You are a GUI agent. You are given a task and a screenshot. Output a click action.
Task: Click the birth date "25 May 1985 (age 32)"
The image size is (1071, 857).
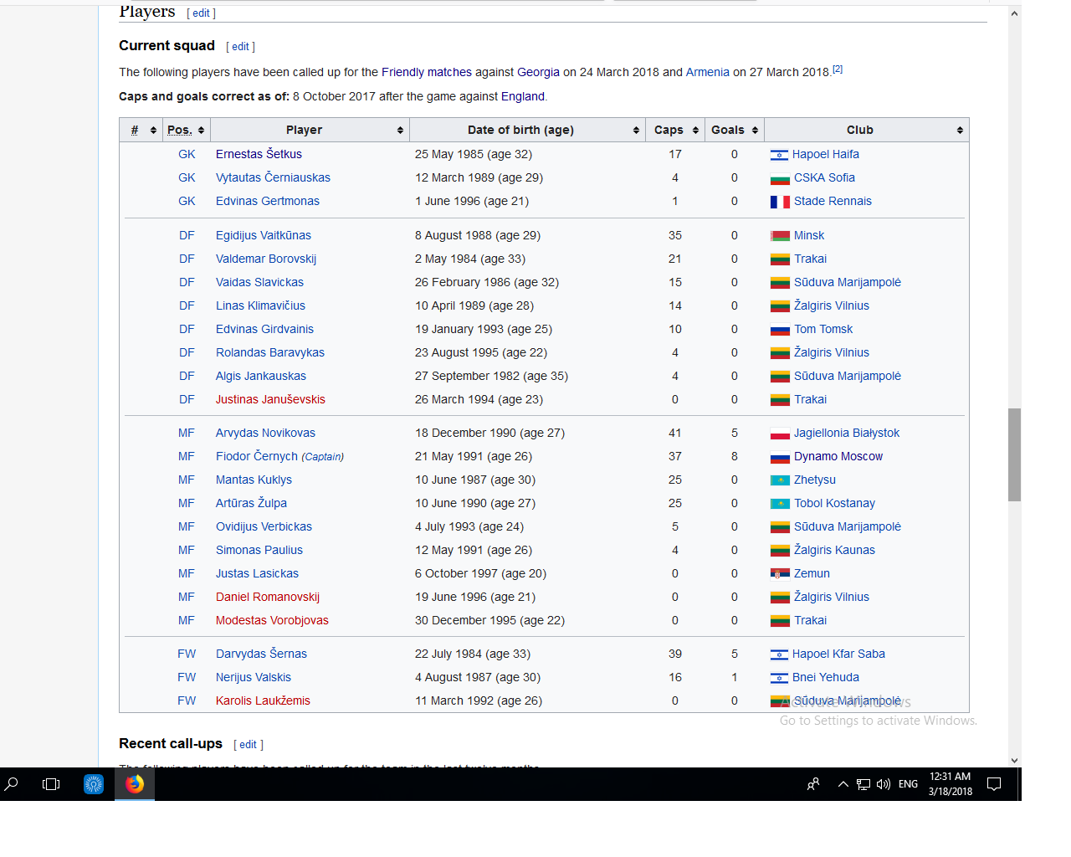point(474,155)
